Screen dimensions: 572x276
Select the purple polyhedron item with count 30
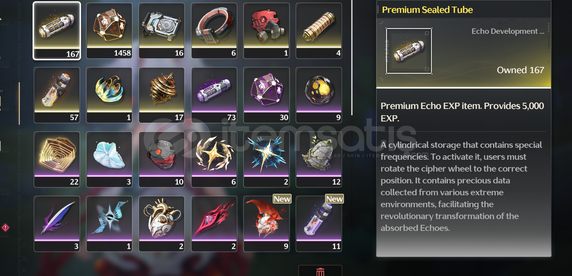pos(266,95)
